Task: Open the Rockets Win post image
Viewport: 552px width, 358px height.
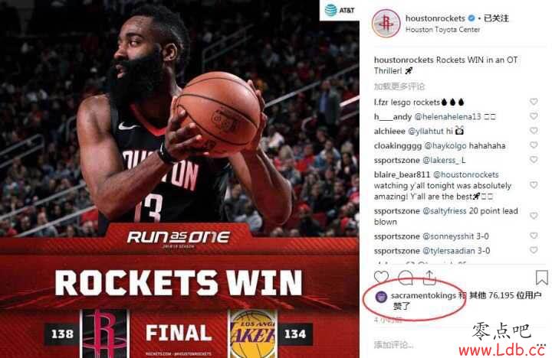Action: (179, 179)
